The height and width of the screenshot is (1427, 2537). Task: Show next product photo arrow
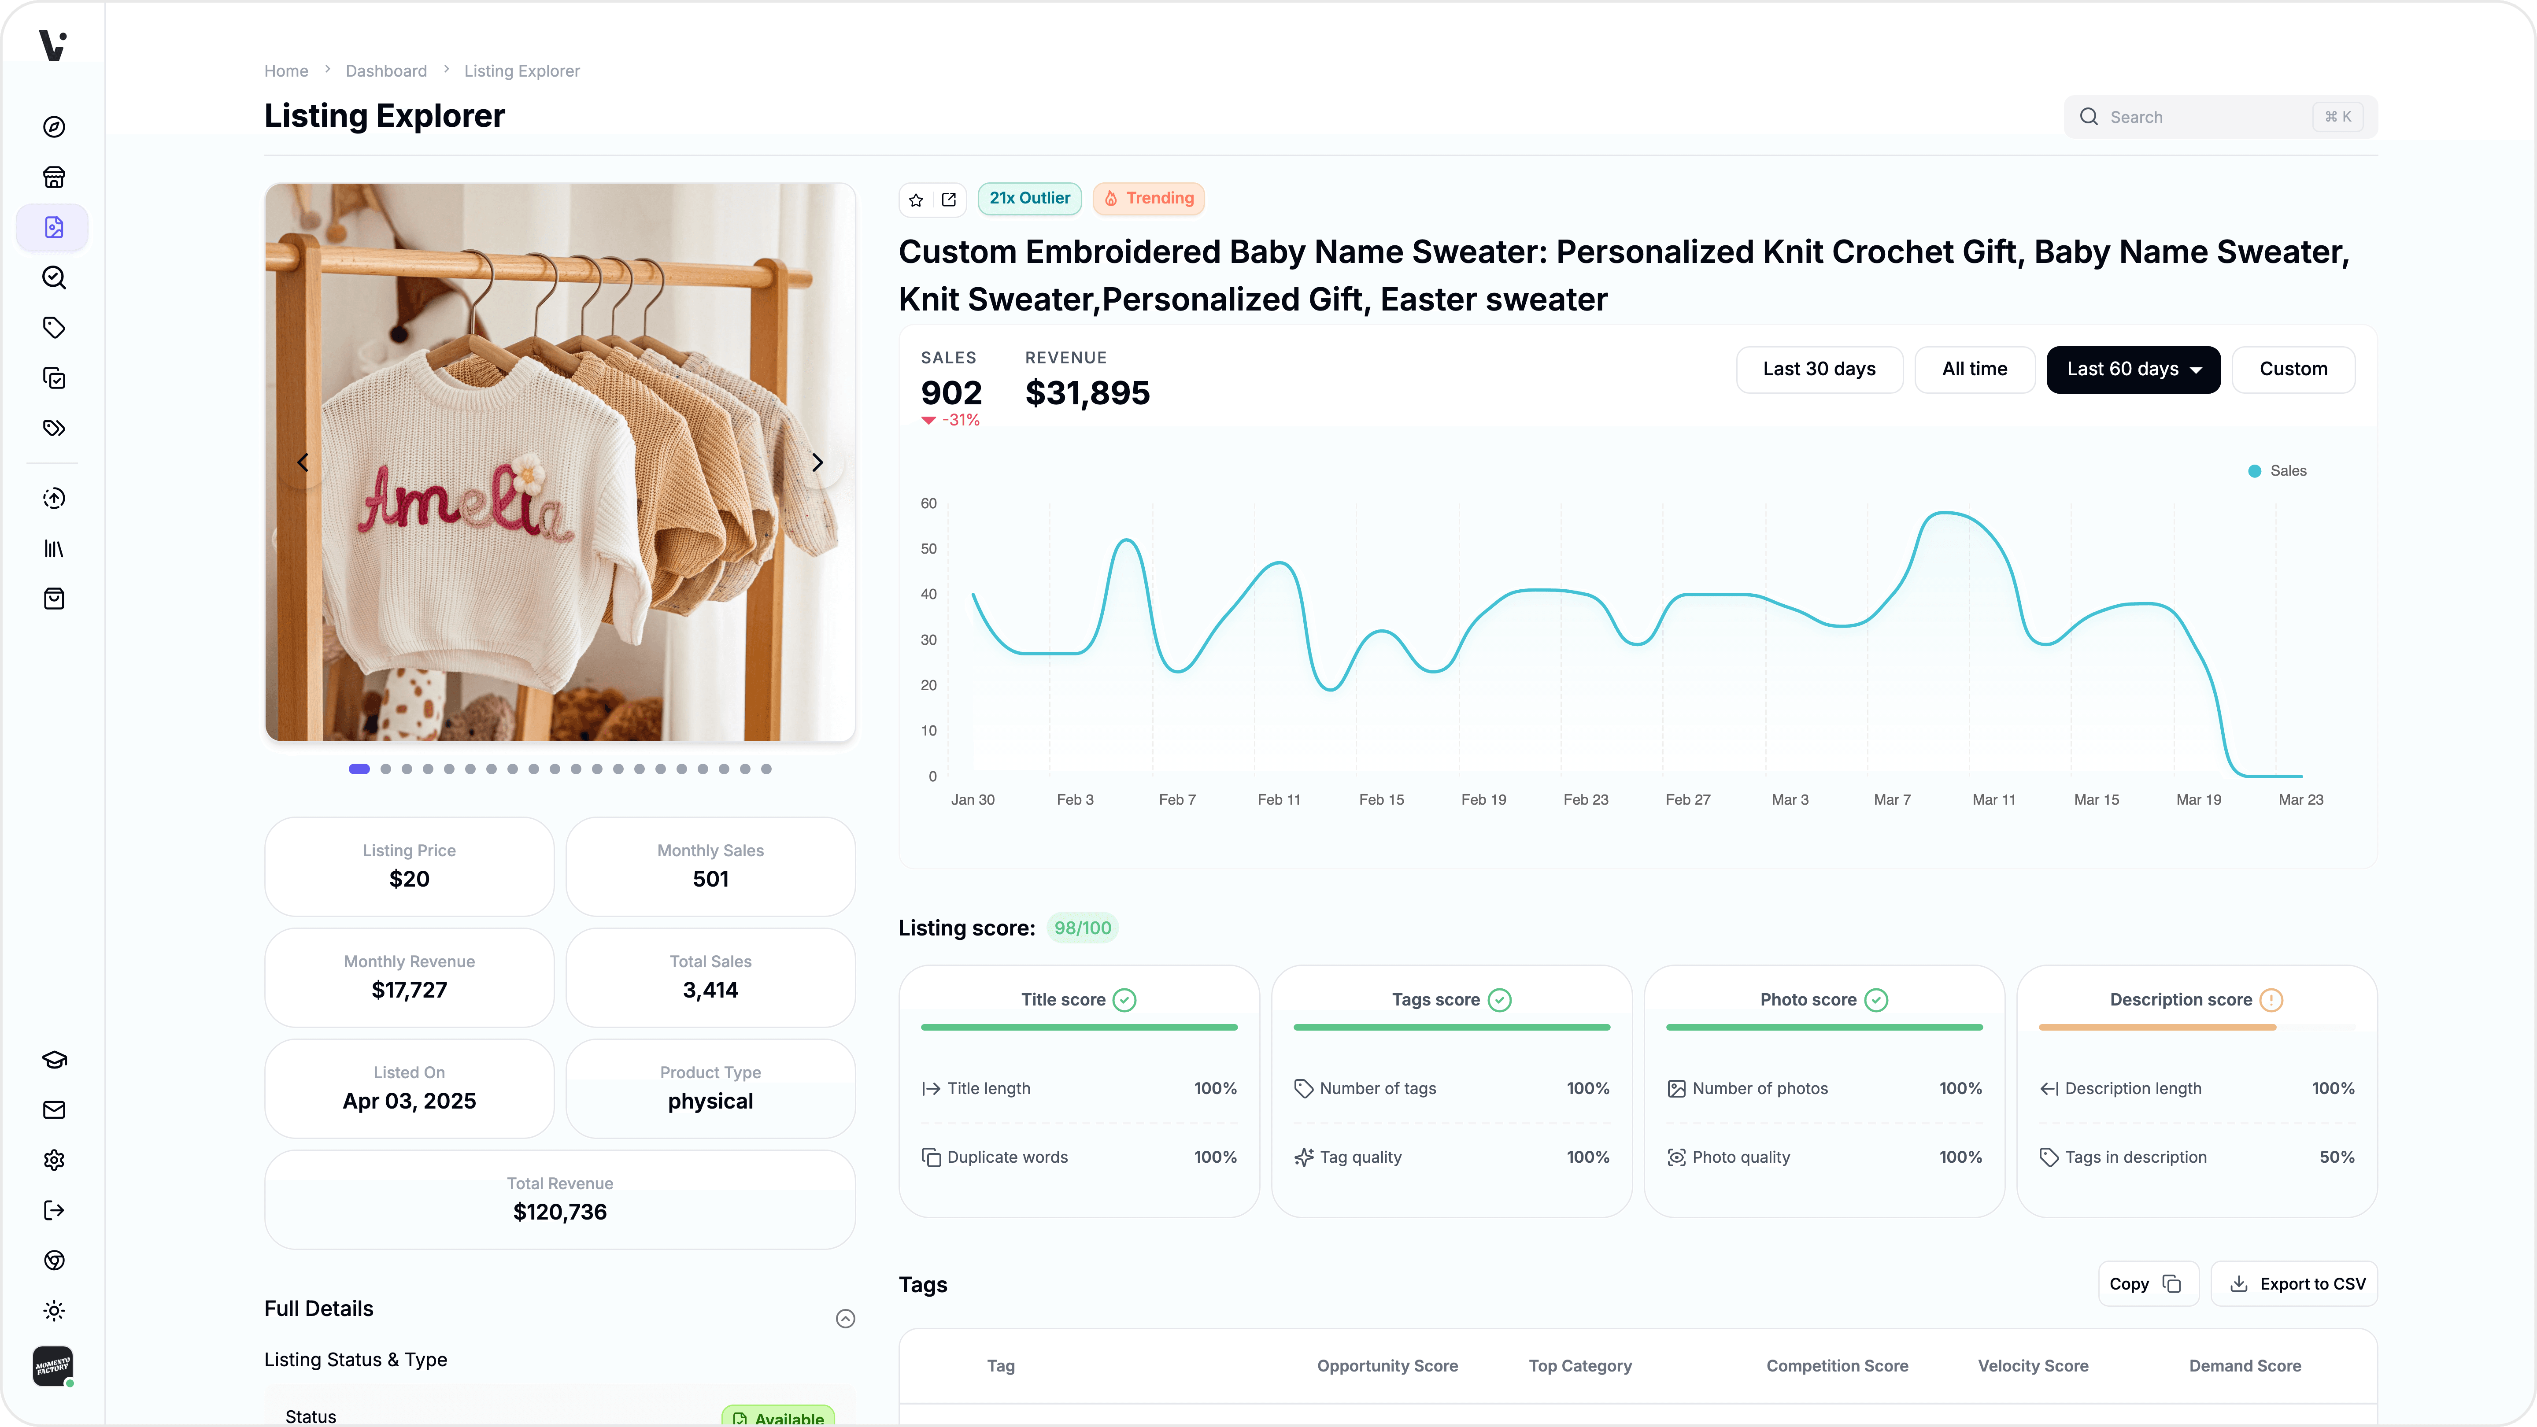pyautogui.click(x=817, y=463)
